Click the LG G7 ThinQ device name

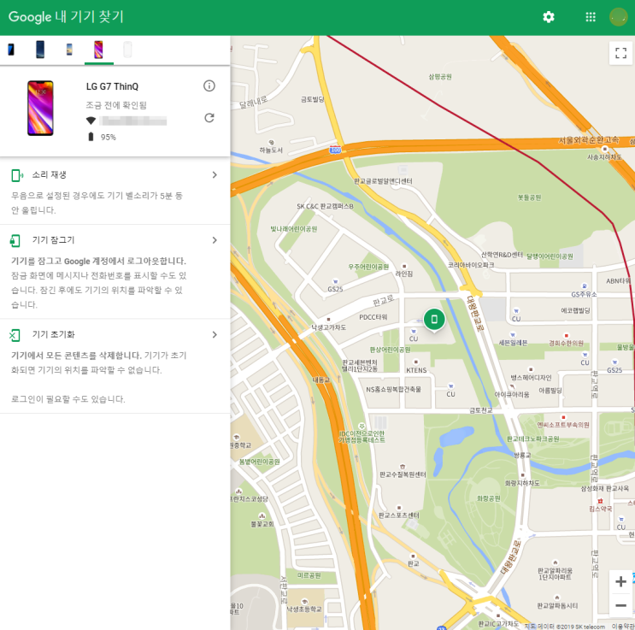coord(112,86)
